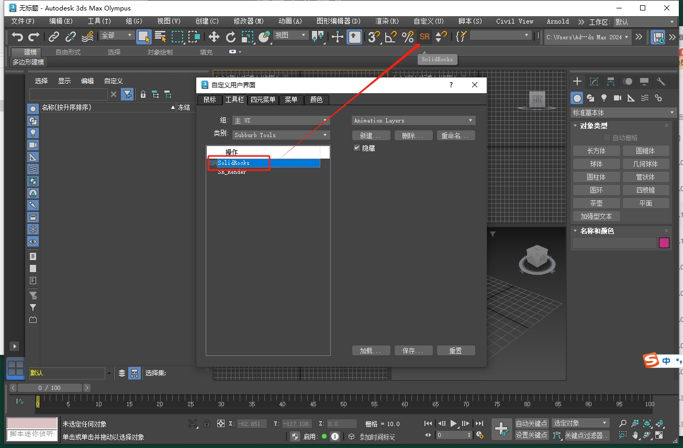Image resolution: width=683 pixels, height=448 pixels.
Task: Launch the SolidRocks SR toolbar button
Action: [x=424, y=37]
